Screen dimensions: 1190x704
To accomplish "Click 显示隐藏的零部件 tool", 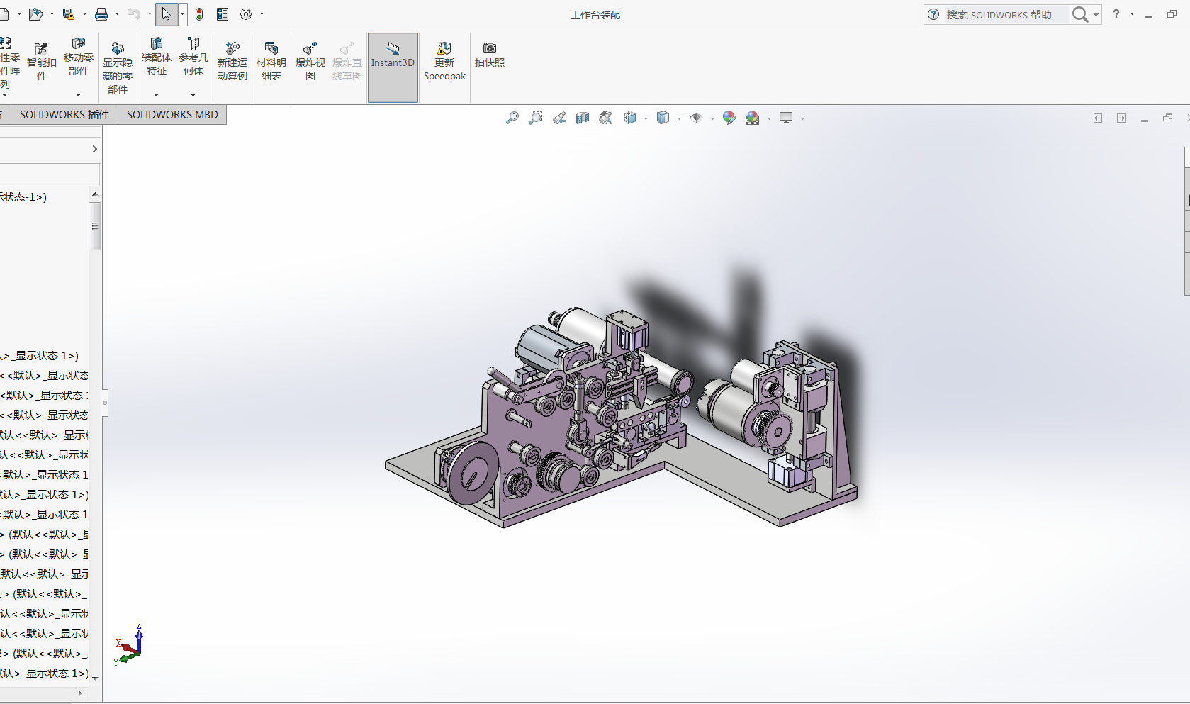I will click(x=118, y=67).
